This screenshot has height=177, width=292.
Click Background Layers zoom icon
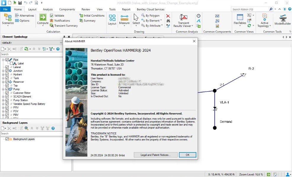(x=26, y=128)
